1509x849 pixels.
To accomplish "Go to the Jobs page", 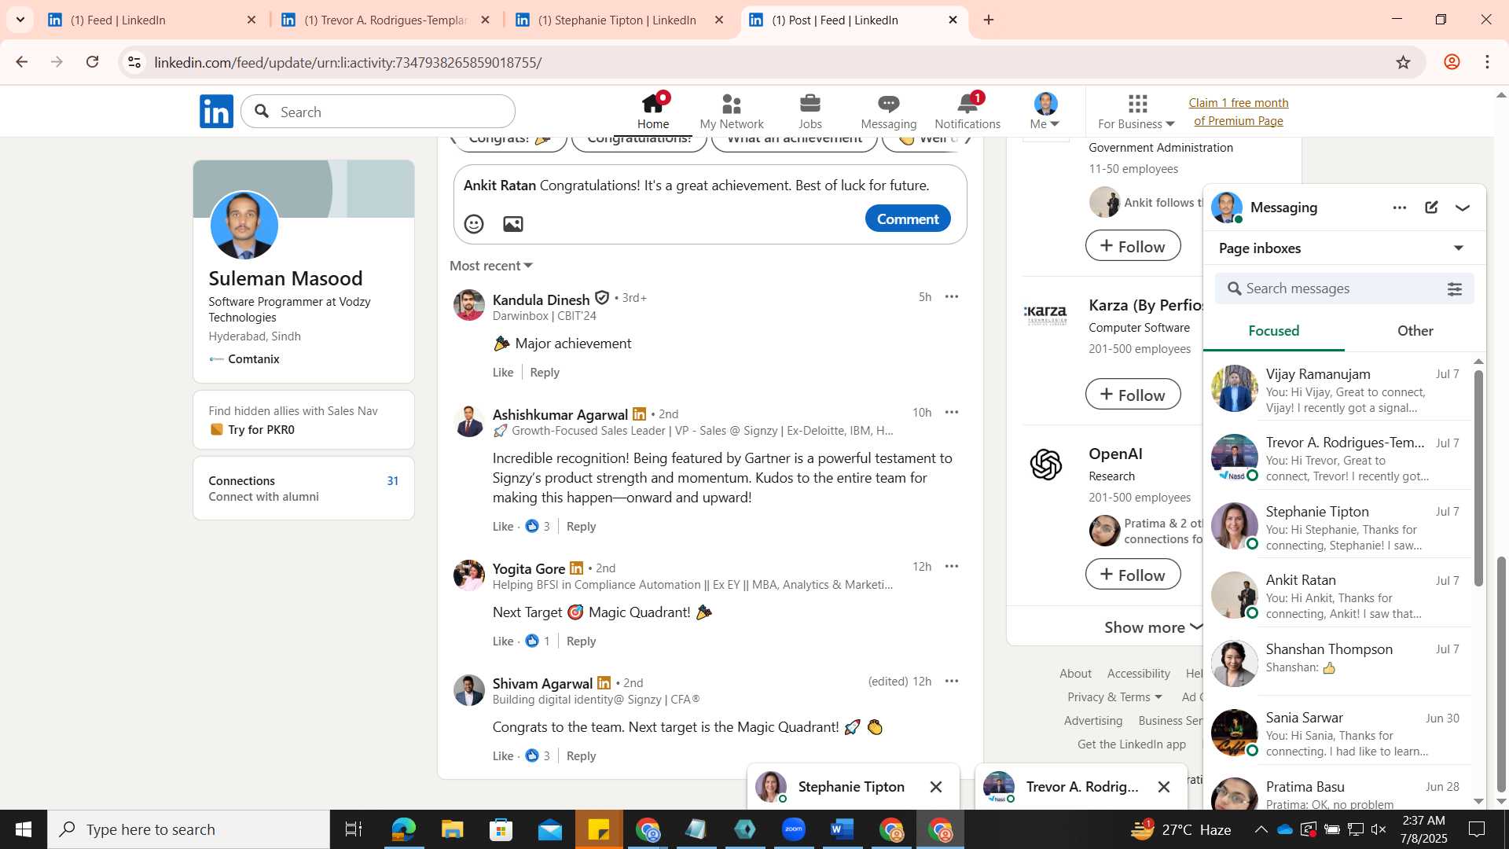I will 810,111.
